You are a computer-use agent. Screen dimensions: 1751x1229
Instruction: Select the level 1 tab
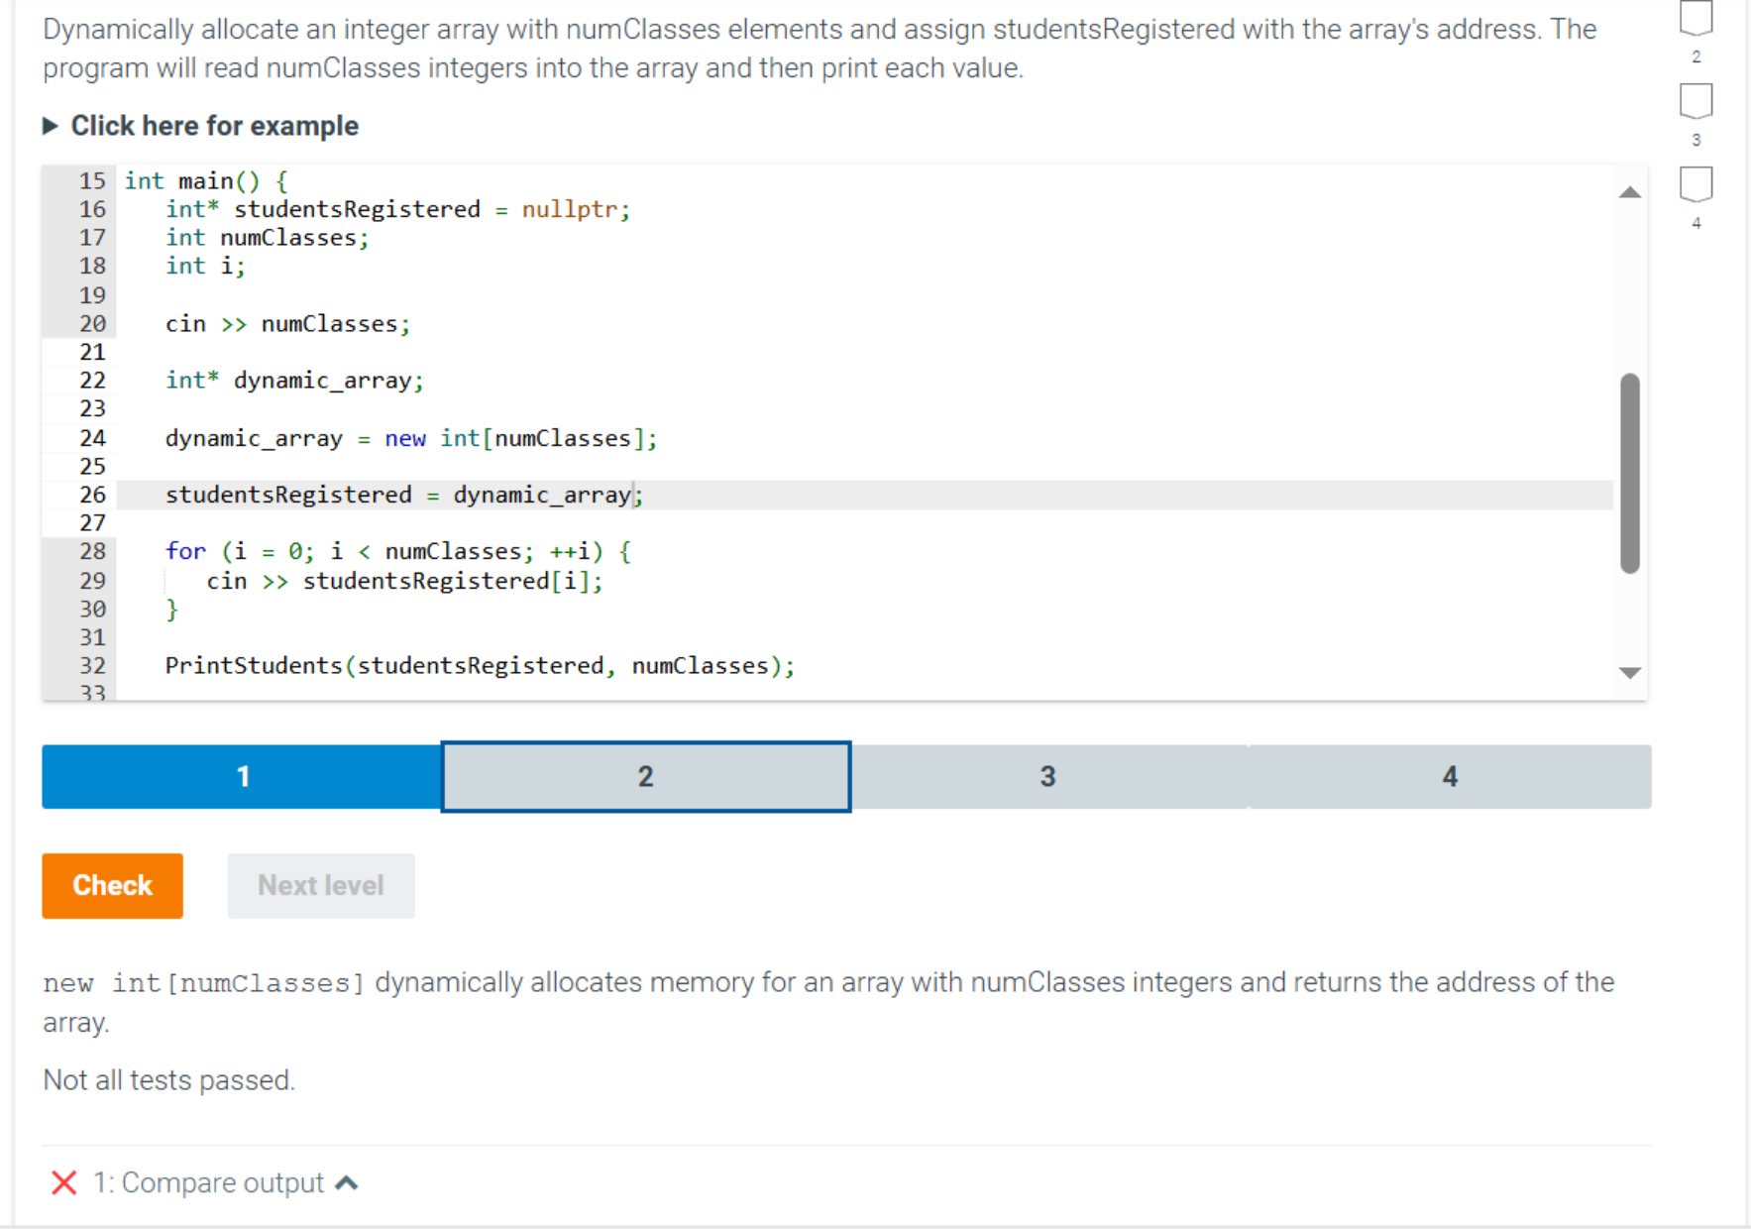(243, 777)
